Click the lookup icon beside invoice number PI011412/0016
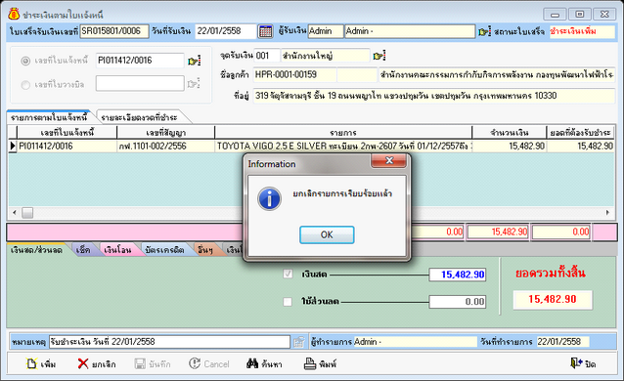Screen dimensions: 624x381 coord(194,61)
